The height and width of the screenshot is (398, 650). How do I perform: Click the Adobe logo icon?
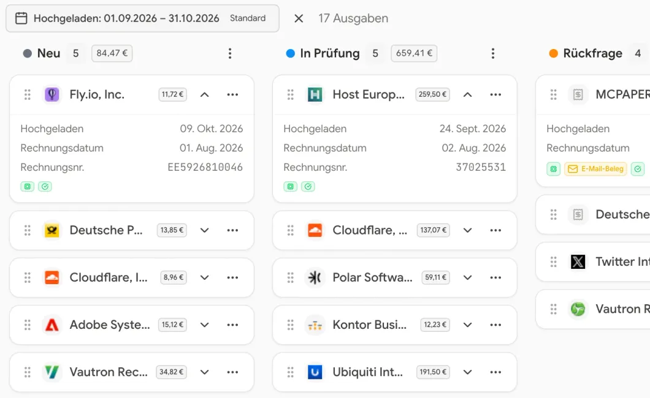tap(52, 325)
